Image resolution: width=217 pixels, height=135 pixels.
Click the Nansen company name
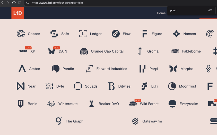pyautogui.click(x=190, y=34)
